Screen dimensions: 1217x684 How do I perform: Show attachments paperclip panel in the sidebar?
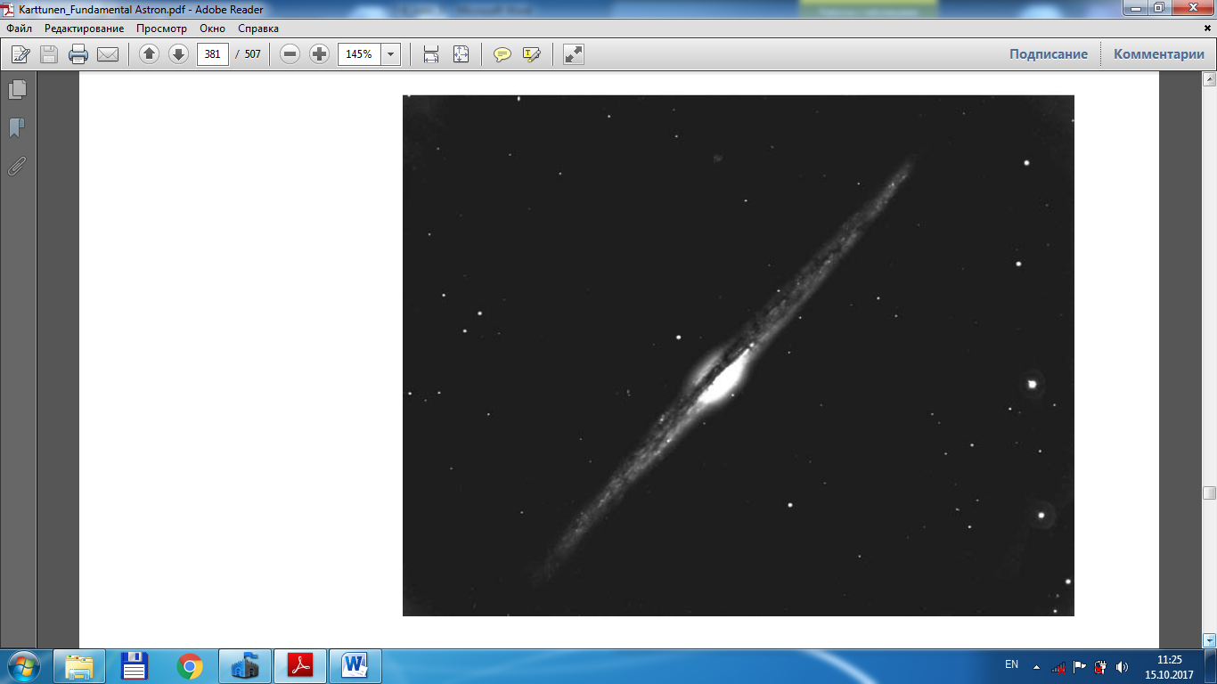pos(17,167)
